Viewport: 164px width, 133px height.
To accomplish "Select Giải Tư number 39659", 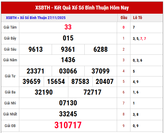I will pos(31,82).
